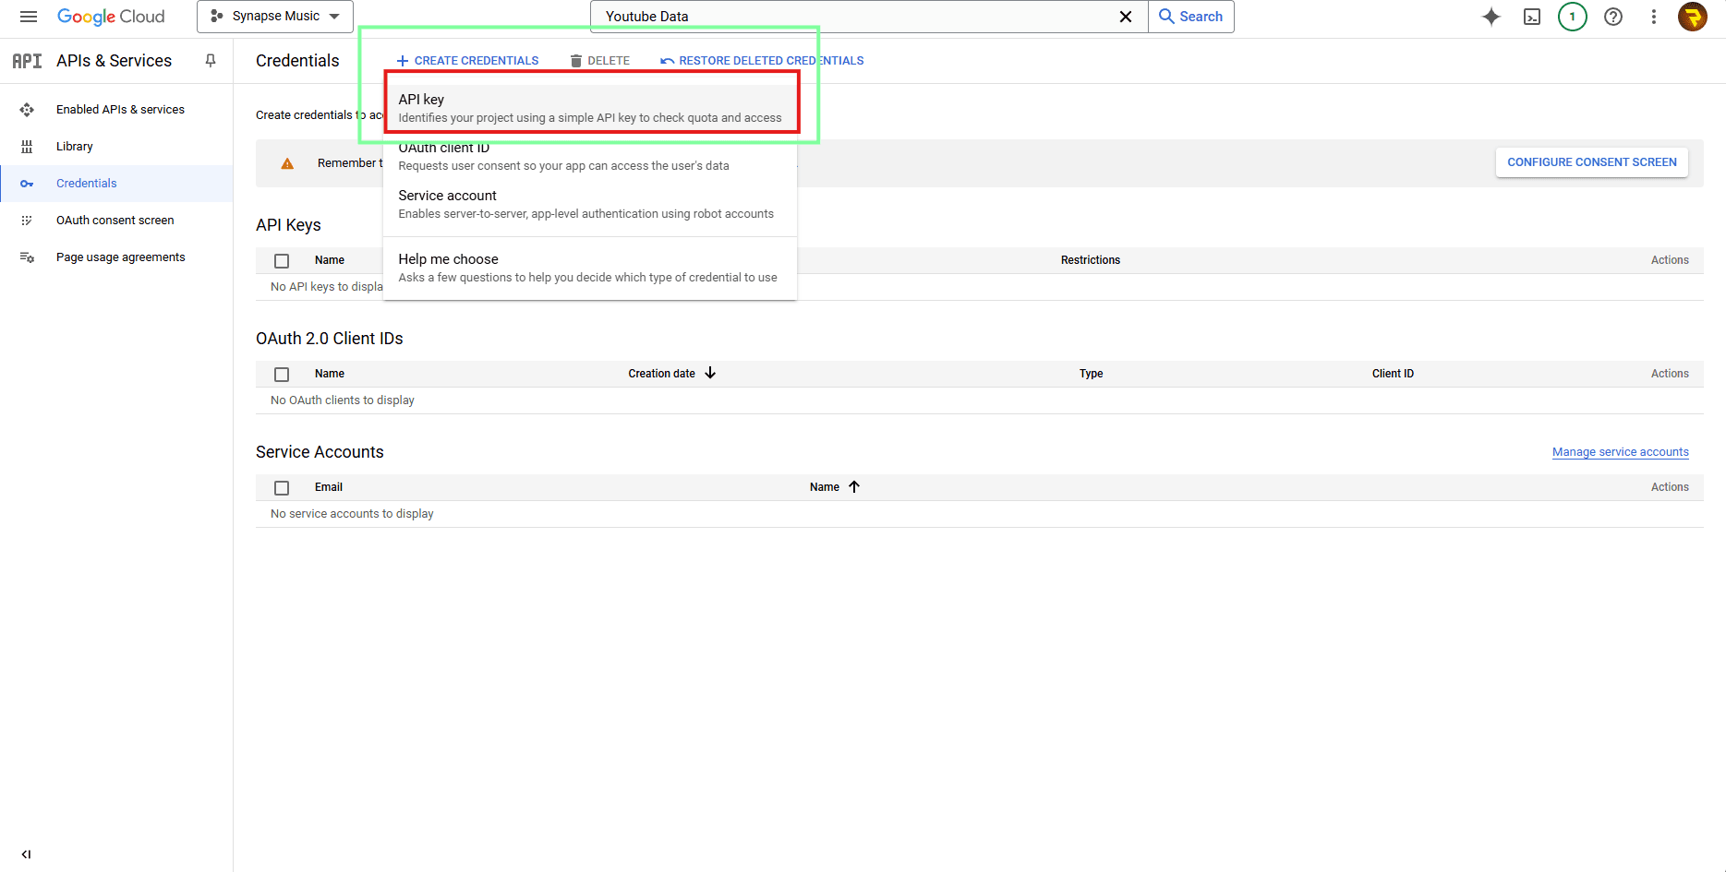This screenshot has height=872, width=1726.
Task: Click the Delete button
Action: [x=600, y=61]
